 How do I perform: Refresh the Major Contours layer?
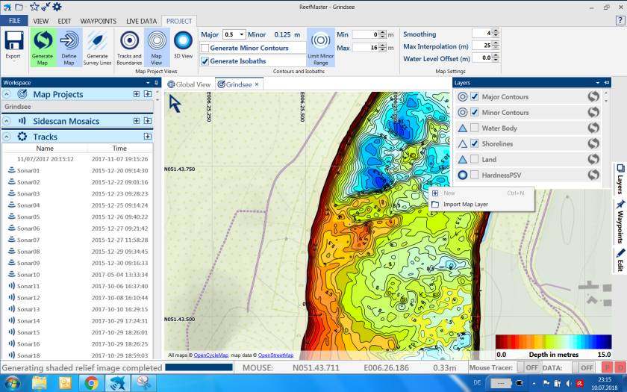[x=593, y=96]
